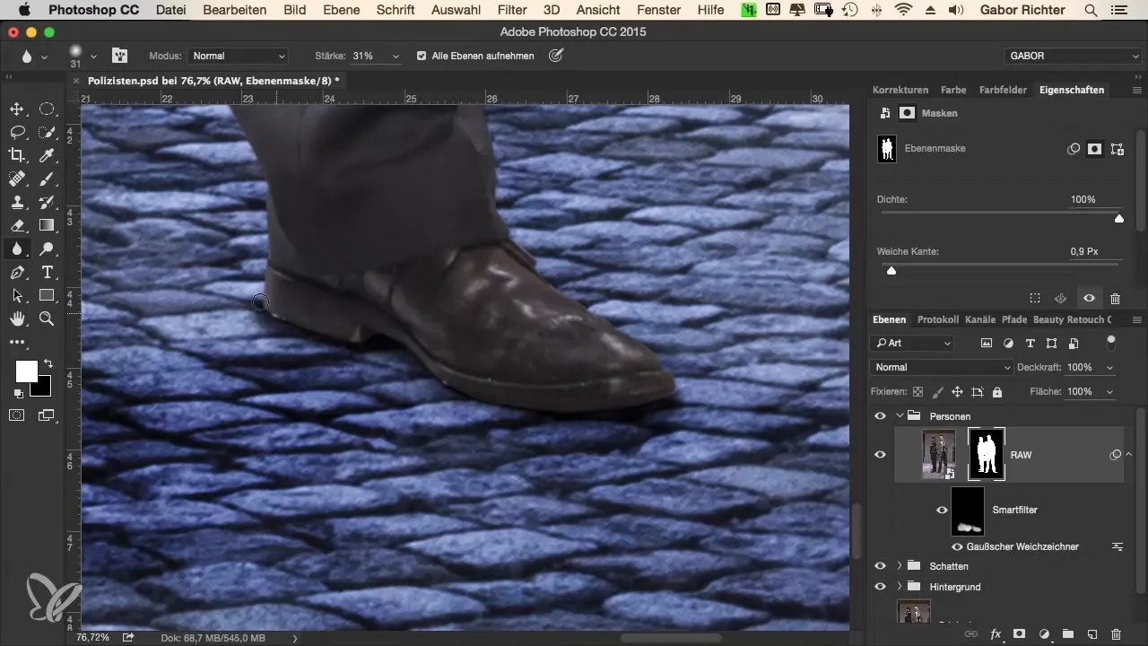Open the layer blend mode Normal dropdown
This screenshot has width=1148, height=646.
coord(942,367)
